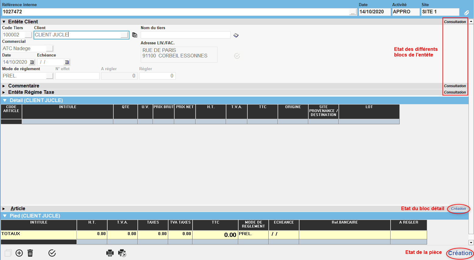Click the open book icon beside Nom du tiers

tap(236, 35)
